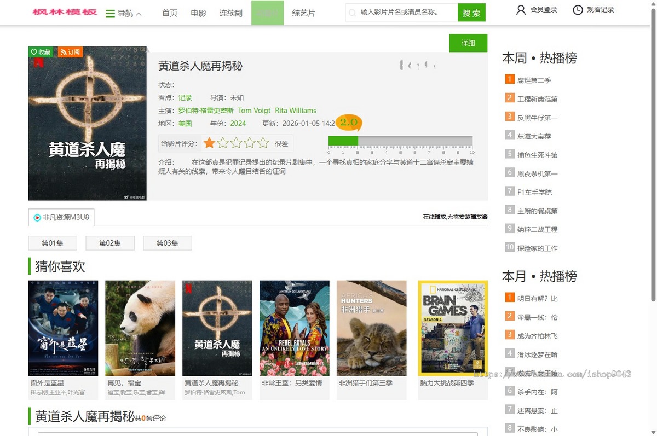Viewport: 657px width, 436px height.
Task: Click the 2.0 orange score bubble
Action: click(349, 123)
